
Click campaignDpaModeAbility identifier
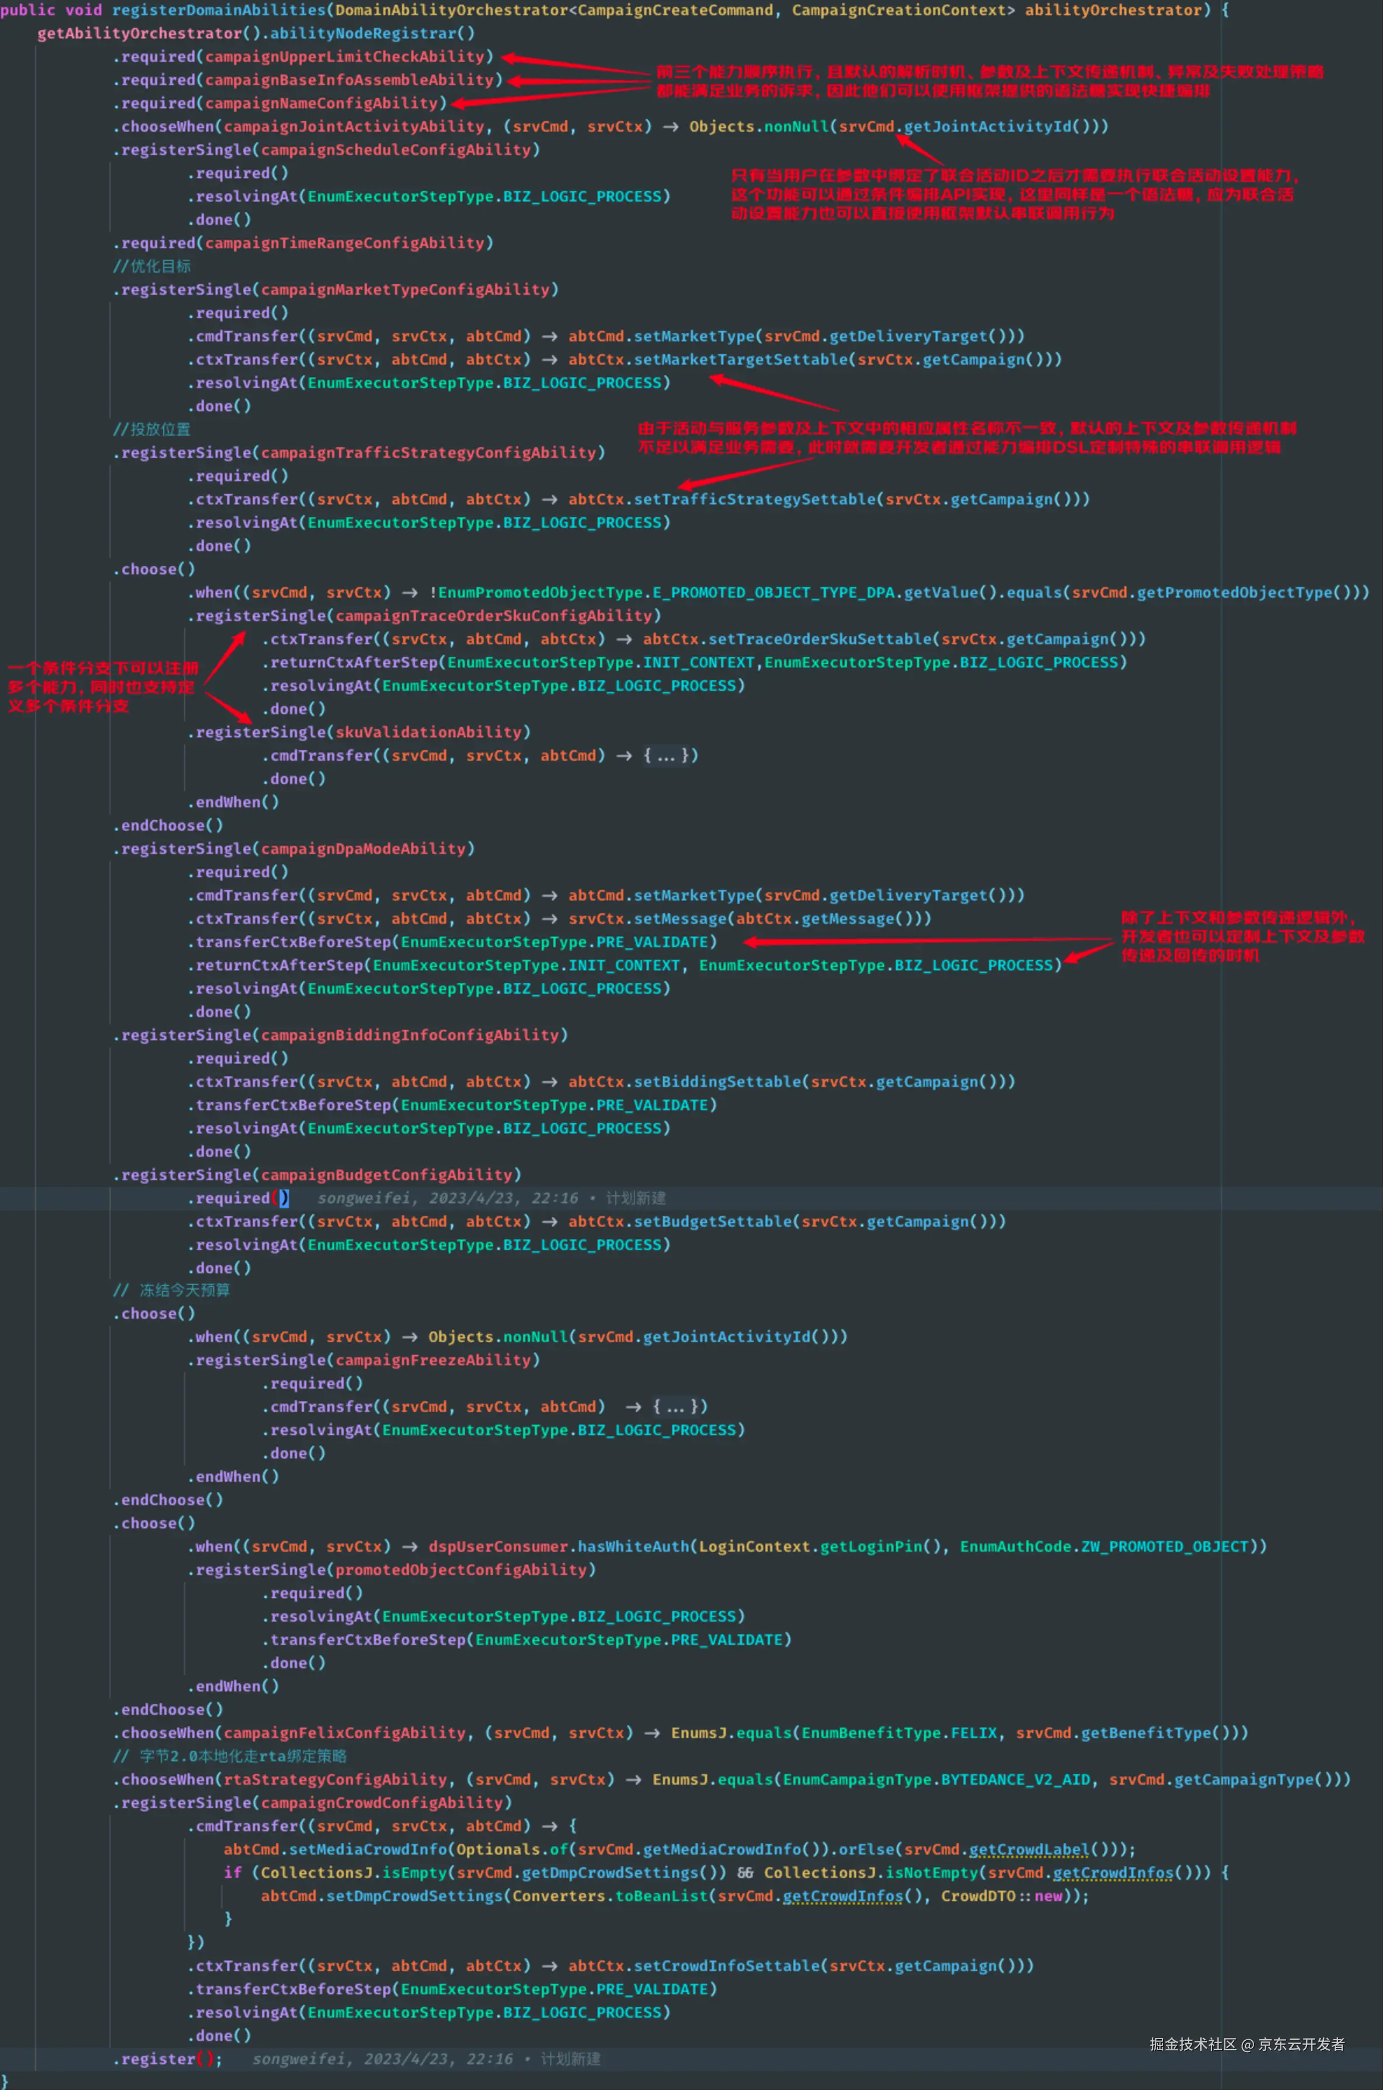coord(363,848)
